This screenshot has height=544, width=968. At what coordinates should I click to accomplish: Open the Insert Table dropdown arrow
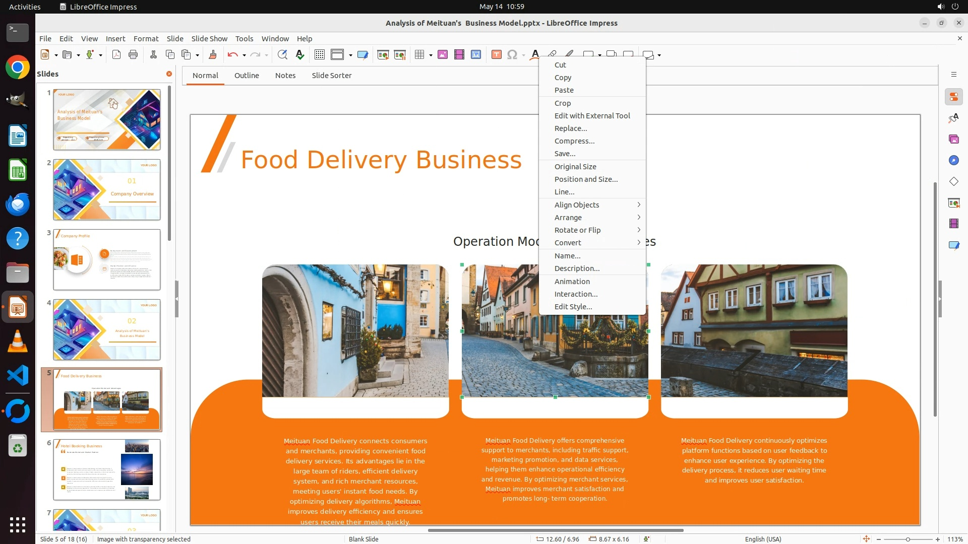click(x=431, y=55)
